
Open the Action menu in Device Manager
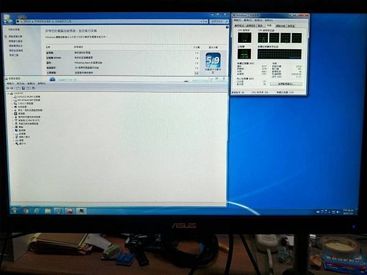[x=21, y=84]
